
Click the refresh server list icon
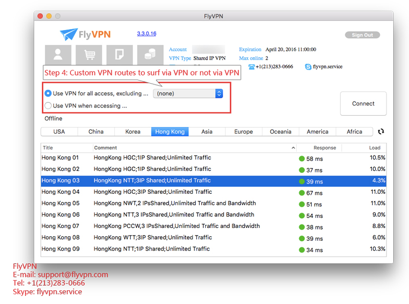click(381, 132)
